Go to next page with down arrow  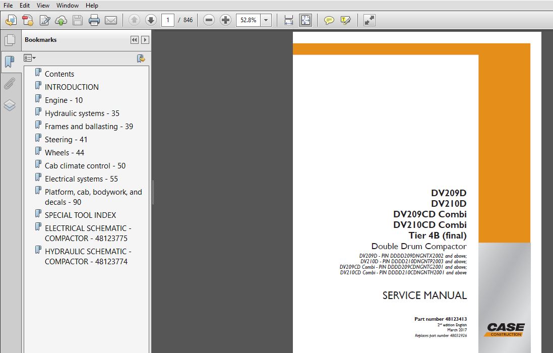(151, 20)
